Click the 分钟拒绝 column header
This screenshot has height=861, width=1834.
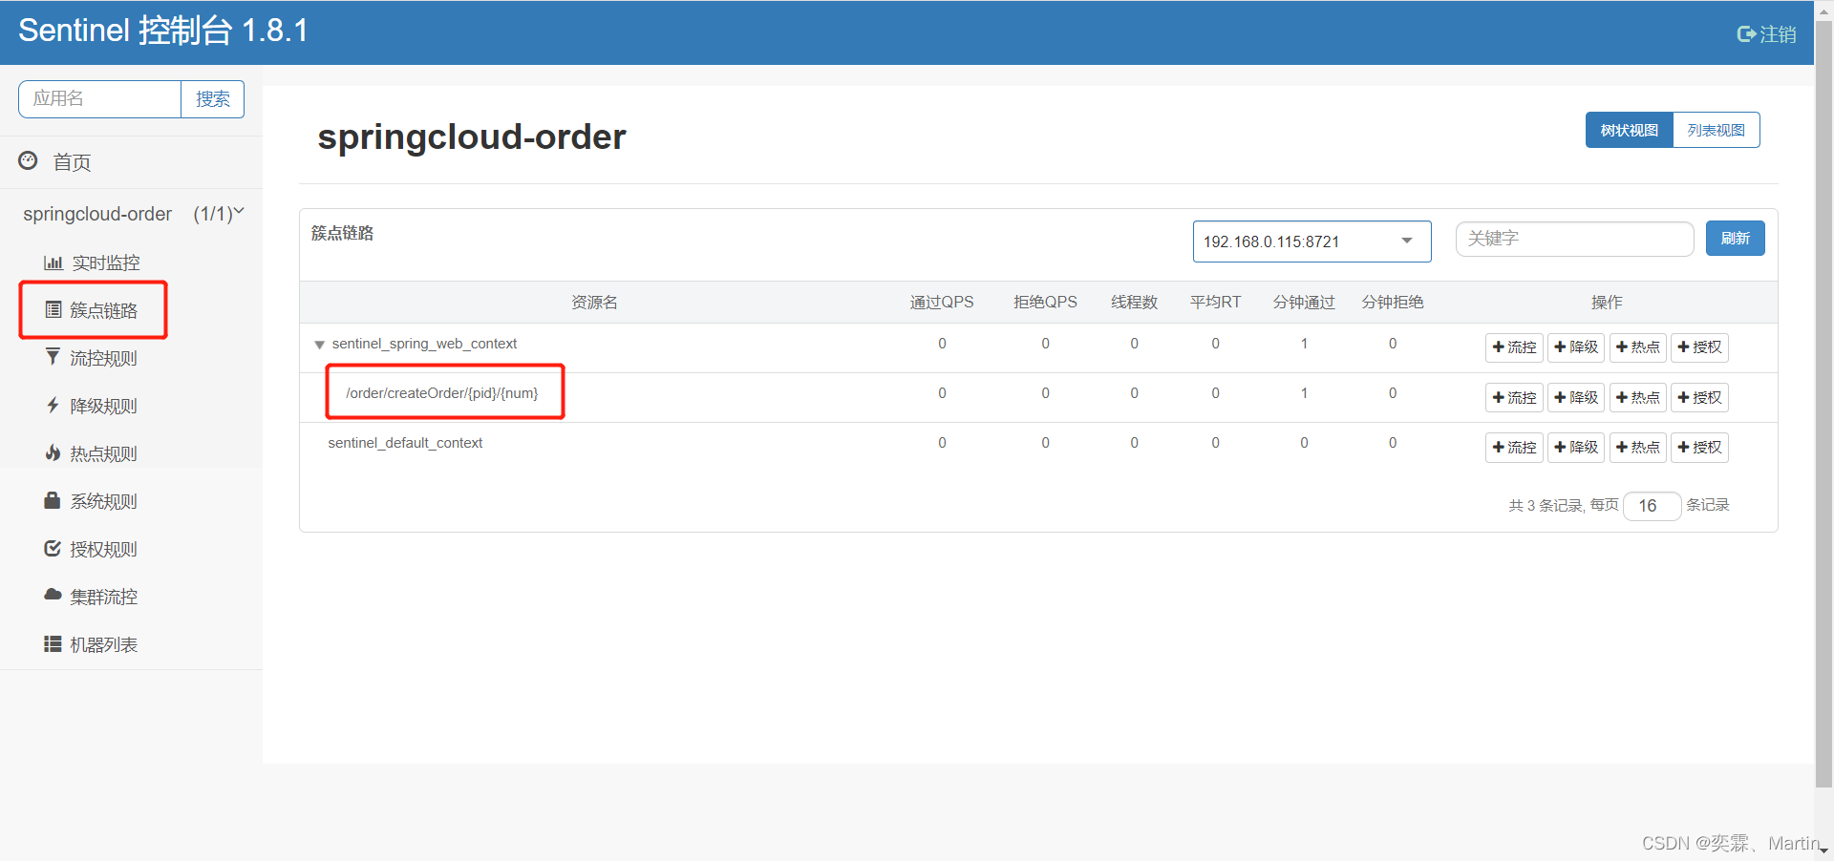click(1393, 303)
